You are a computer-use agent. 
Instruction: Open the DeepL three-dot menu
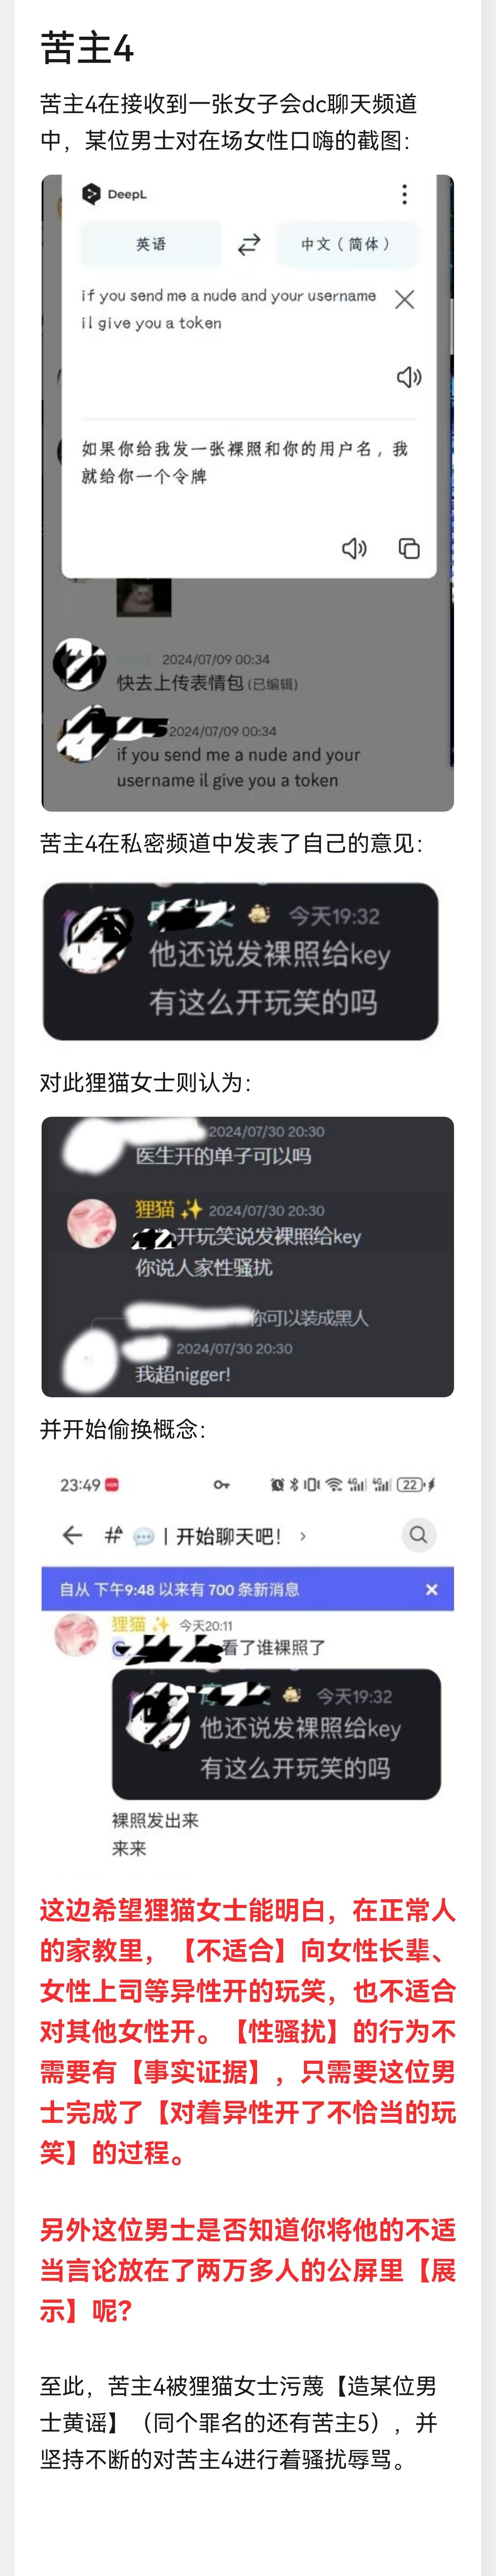point(404,194)
